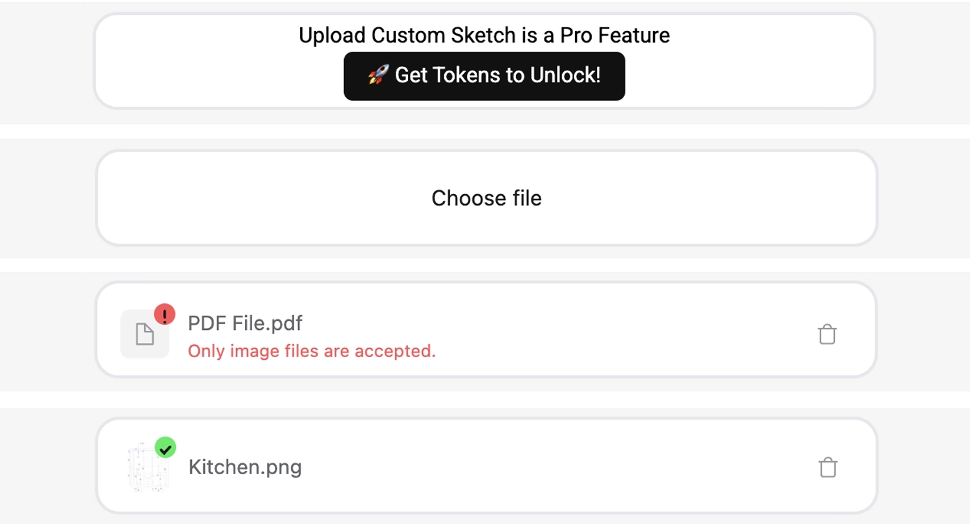Click the trash icon to delete PDF File.pdf

coord(828,334)
